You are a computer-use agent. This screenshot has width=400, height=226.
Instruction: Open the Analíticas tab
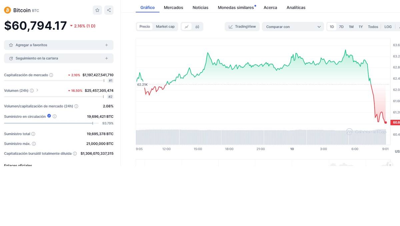pos(296,7)
